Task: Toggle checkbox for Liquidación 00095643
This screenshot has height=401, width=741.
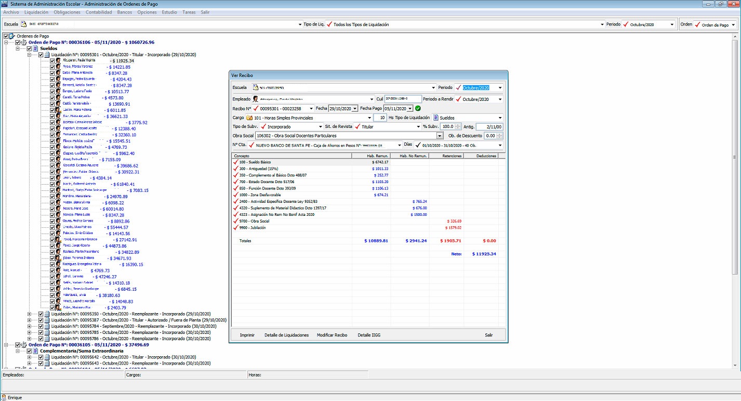Action: click(x=41, y=363)
